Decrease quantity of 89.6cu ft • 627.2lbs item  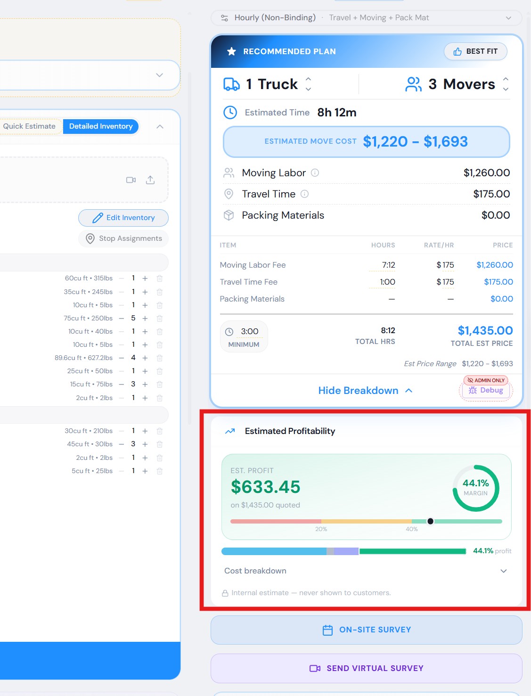click(122, 358)
